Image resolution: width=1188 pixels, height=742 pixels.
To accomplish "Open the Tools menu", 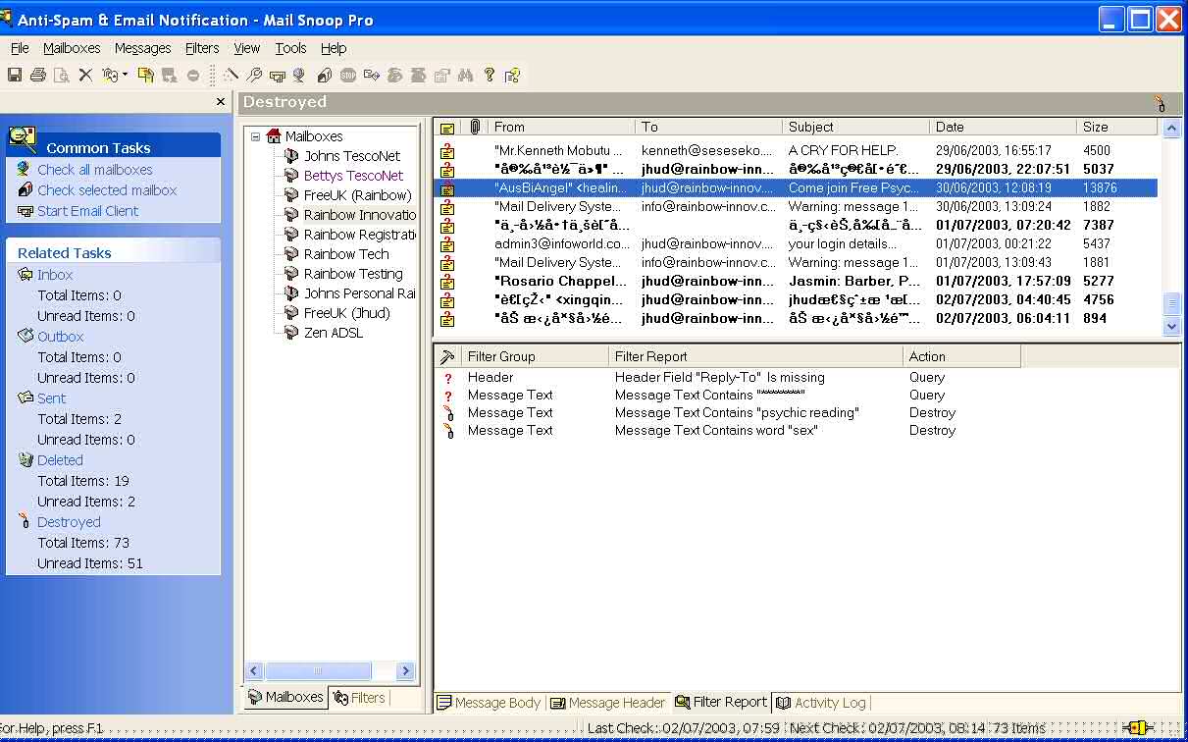I will pyautogui.click(x=290, y=48).
